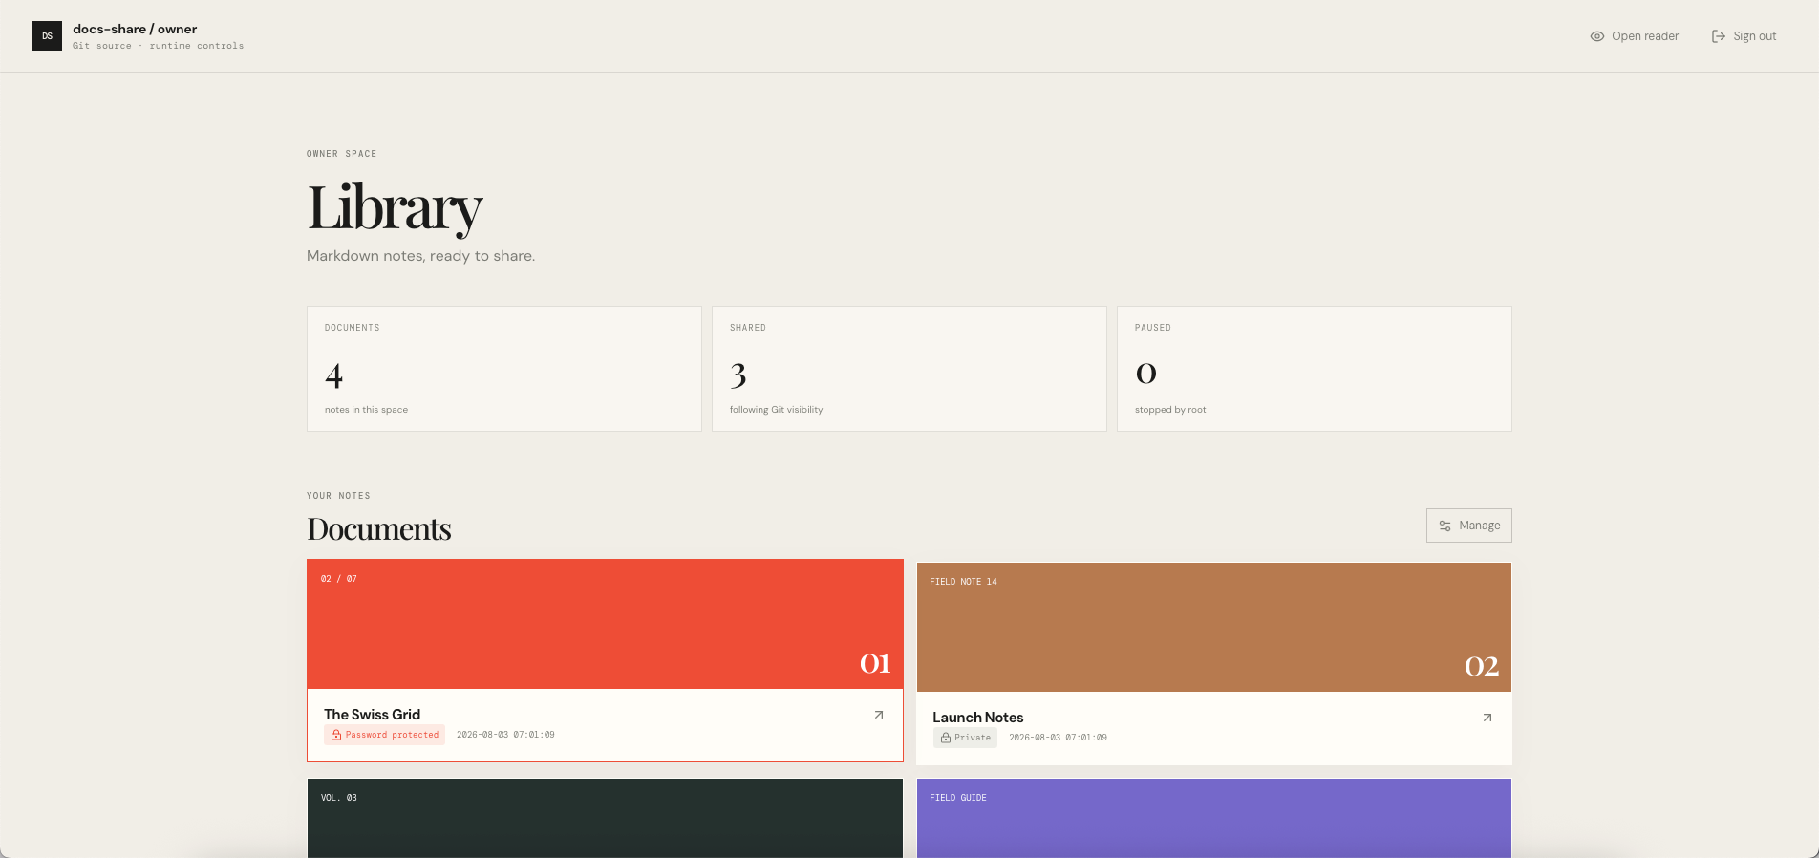Open the dark VOL. 03 document cover

click(605, 818)
